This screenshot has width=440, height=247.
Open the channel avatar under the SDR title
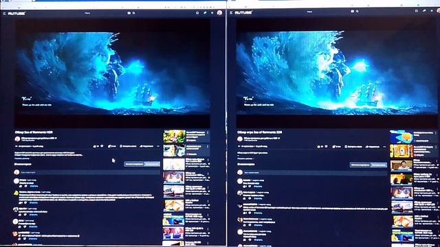click(240, 139)
